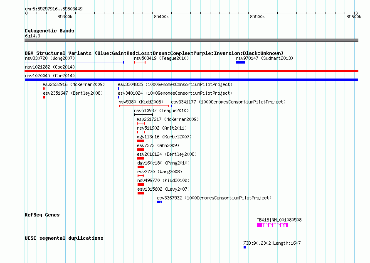Click the blue nsv970147 gain block
The image size is (370, 263).
coord(240,62)
